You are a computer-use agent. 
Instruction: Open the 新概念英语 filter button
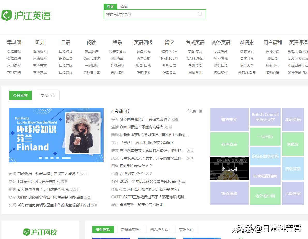(x=130, y=229)
